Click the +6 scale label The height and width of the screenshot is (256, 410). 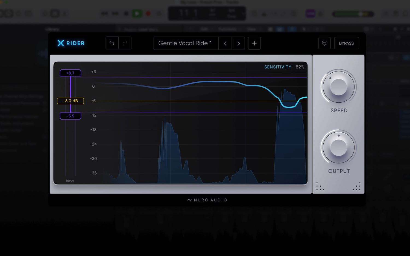click(93, 72)
